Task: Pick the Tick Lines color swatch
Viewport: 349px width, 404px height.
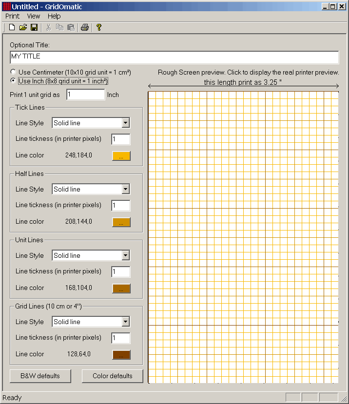Action: pyautogui.click(x=121, y=156)
